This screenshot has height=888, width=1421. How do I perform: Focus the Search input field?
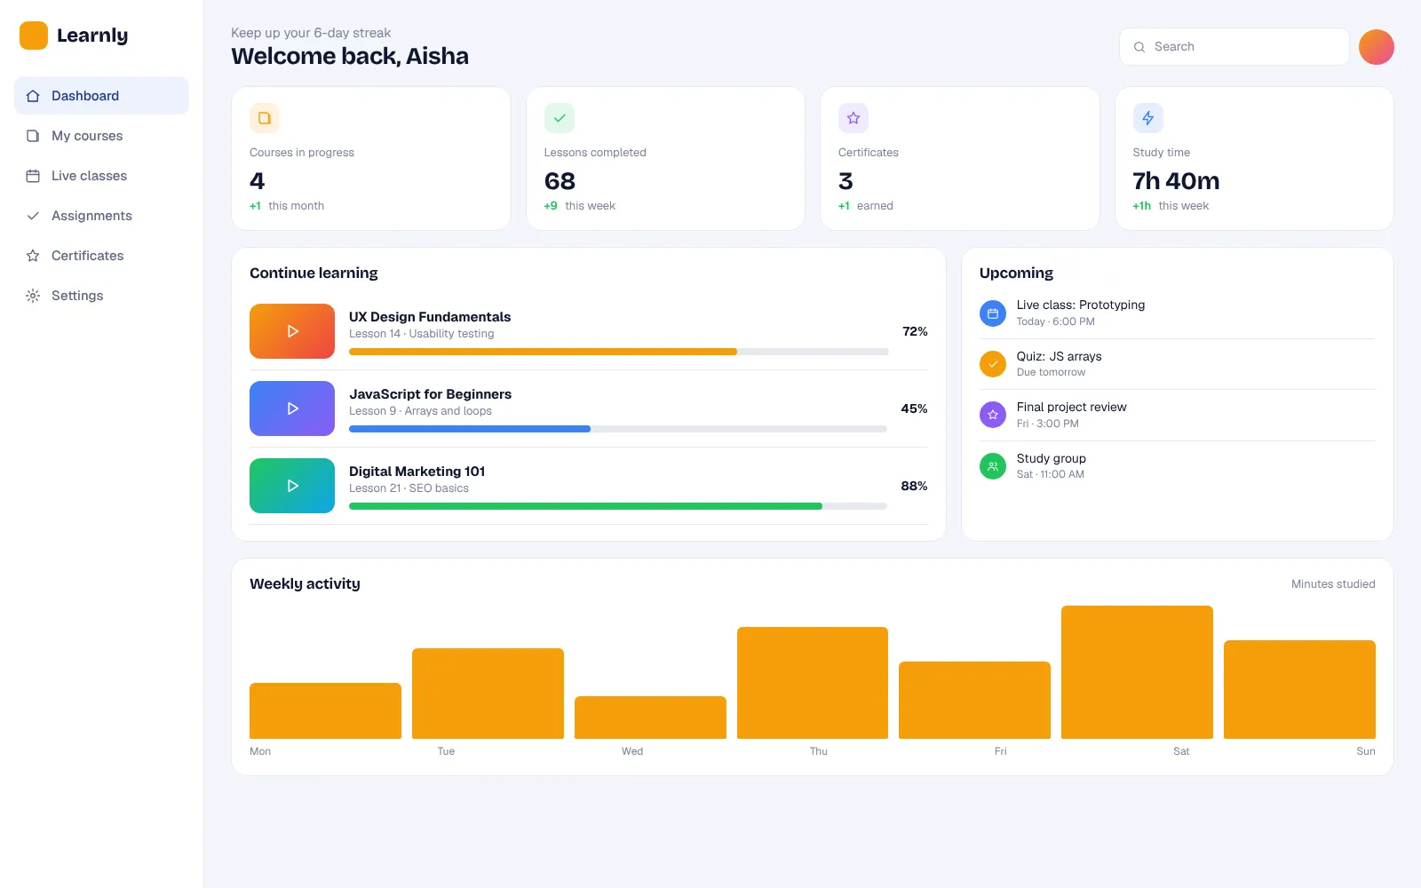point(1234,47)
